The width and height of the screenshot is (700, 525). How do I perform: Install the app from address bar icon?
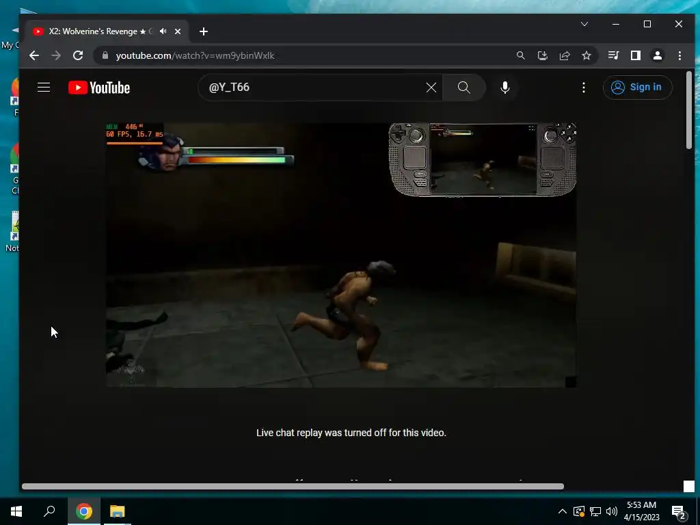[542, 55]
